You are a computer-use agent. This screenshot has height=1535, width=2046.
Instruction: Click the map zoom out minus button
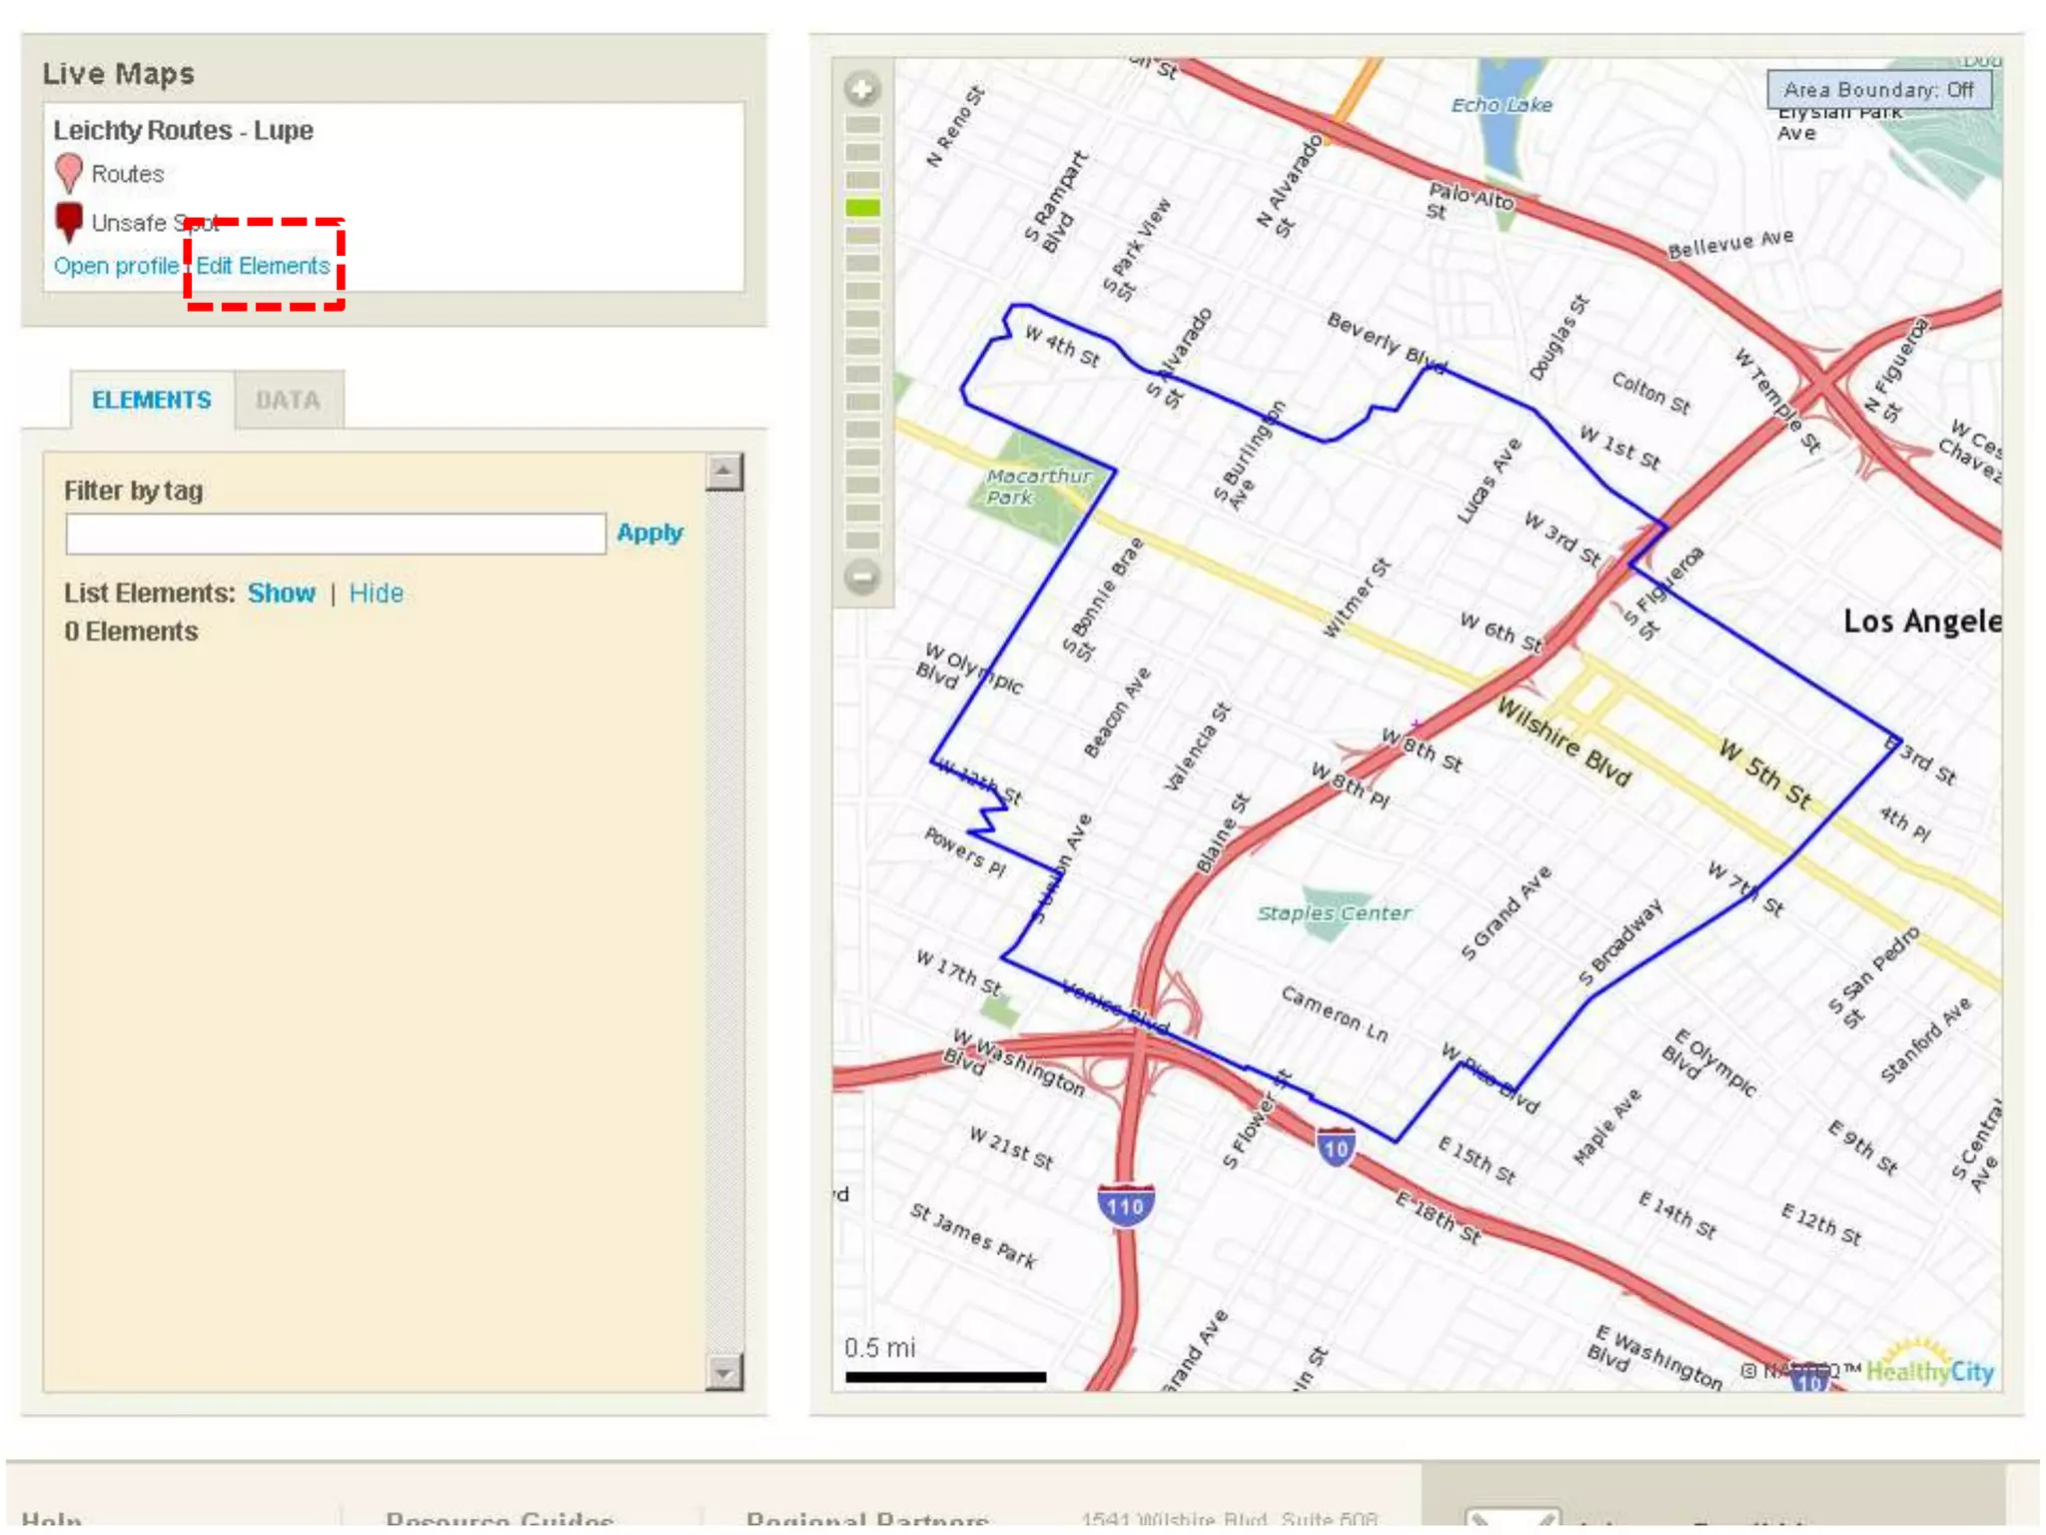861,577
